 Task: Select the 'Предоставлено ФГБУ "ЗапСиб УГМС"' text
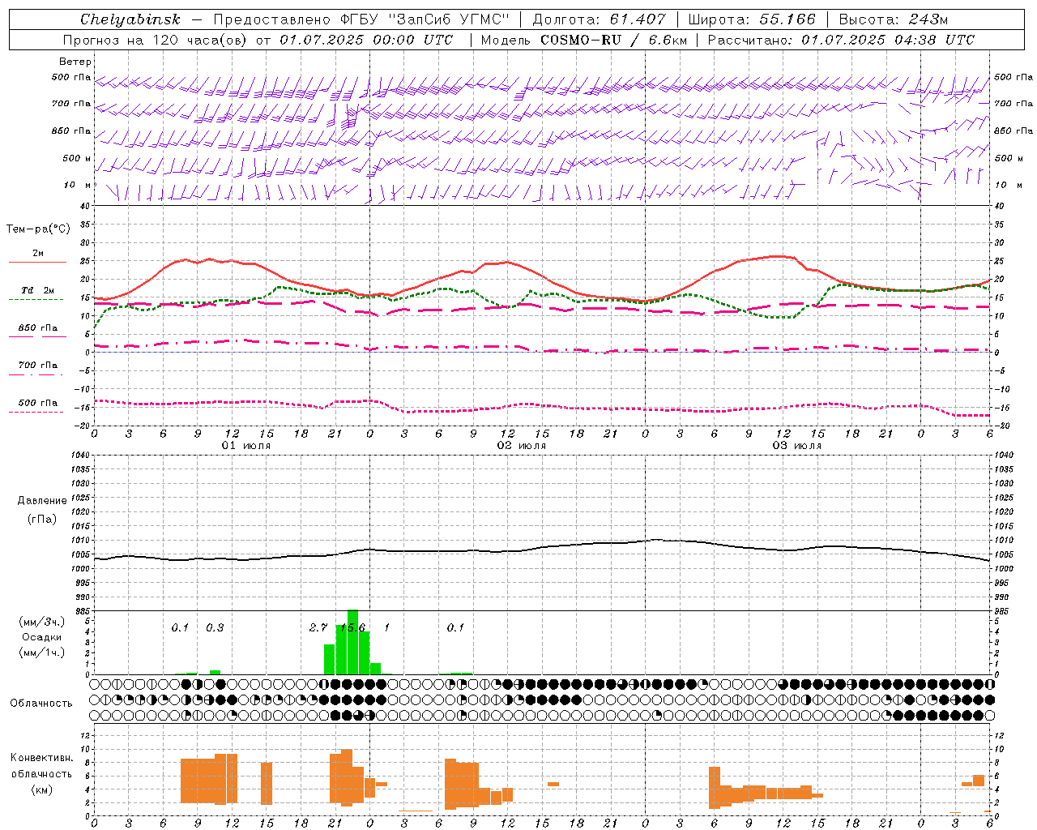coord(361,19)
